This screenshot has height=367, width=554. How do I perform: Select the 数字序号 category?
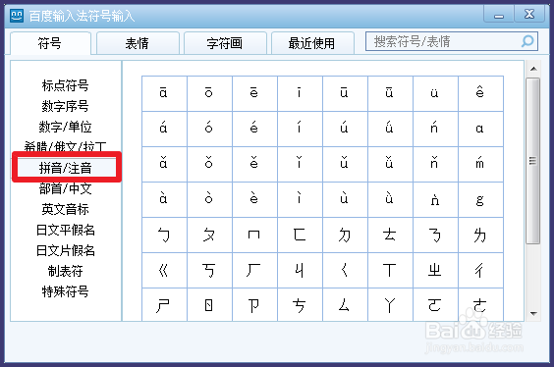click(x=66, y=106)
